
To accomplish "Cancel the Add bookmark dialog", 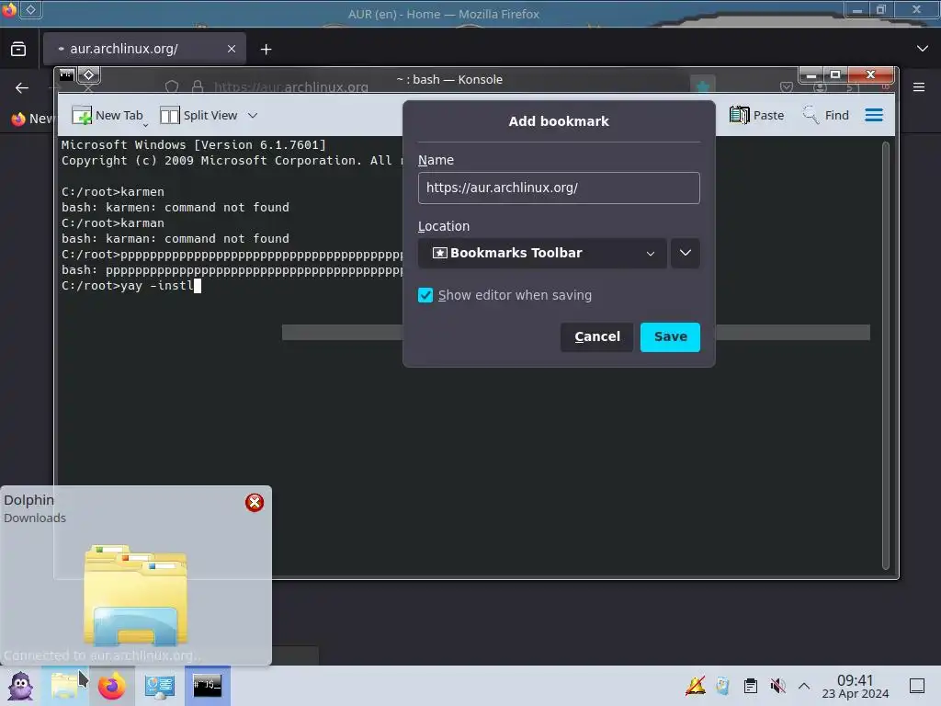I will point(596,336).
